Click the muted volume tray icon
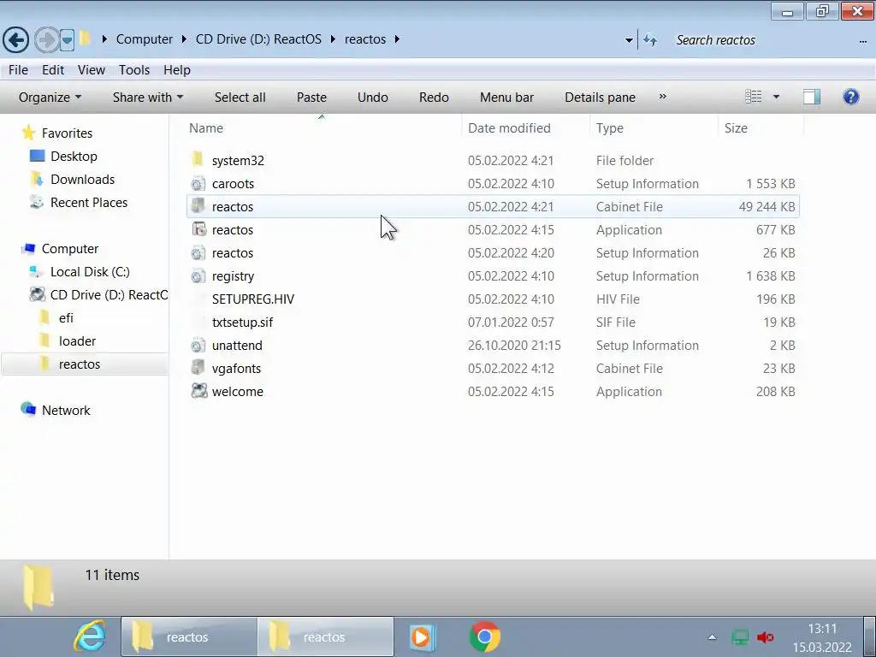 click(x=765, y=636)
